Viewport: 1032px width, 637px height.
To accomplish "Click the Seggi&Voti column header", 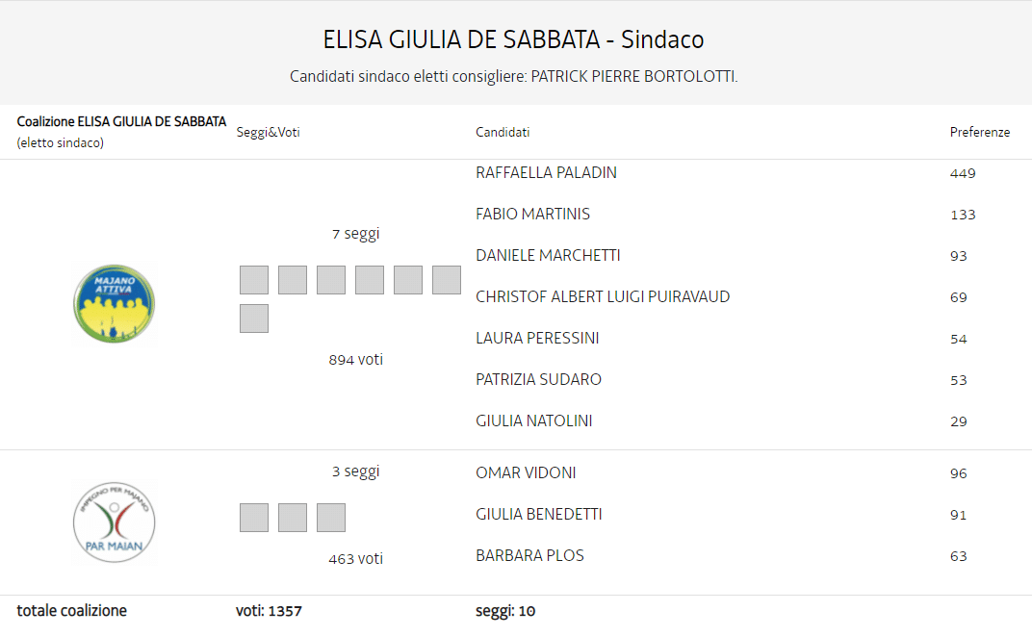I will pyautogui.click(x=268, y=133).
